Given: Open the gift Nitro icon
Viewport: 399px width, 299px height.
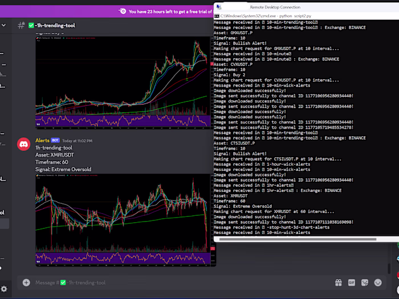Looking at the screenshot, I should click(x=338, y=282).
